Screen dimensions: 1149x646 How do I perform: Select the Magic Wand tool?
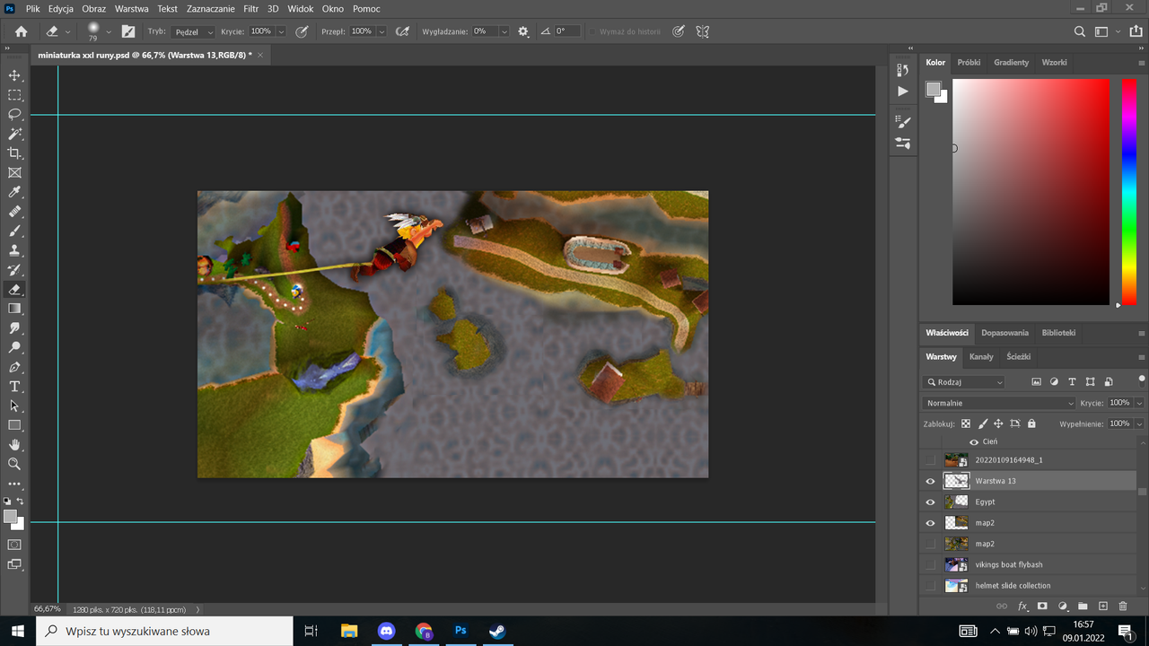point(14,134)
